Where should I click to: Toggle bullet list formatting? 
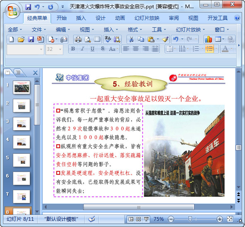click(209, 49)
